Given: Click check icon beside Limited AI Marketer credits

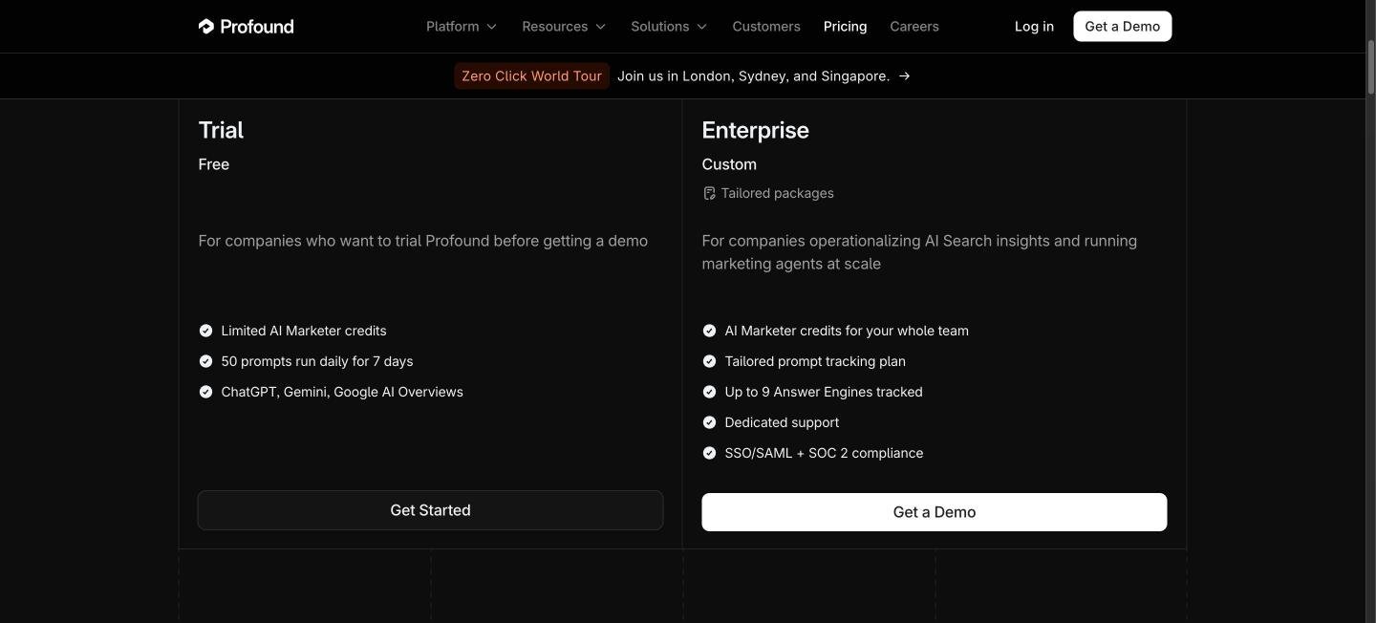Looking at the screenshot, I should 205,331.
